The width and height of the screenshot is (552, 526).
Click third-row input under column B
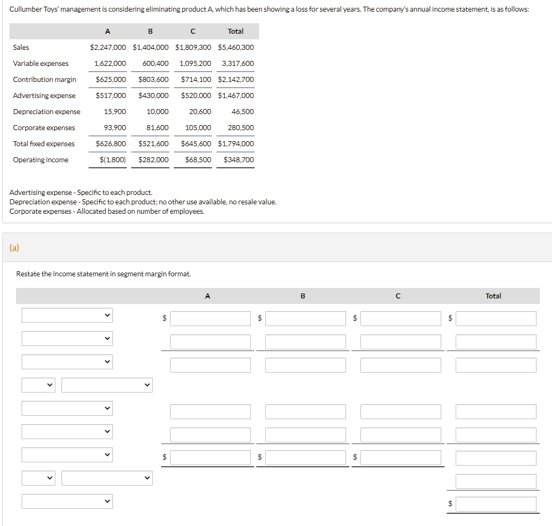306,365
